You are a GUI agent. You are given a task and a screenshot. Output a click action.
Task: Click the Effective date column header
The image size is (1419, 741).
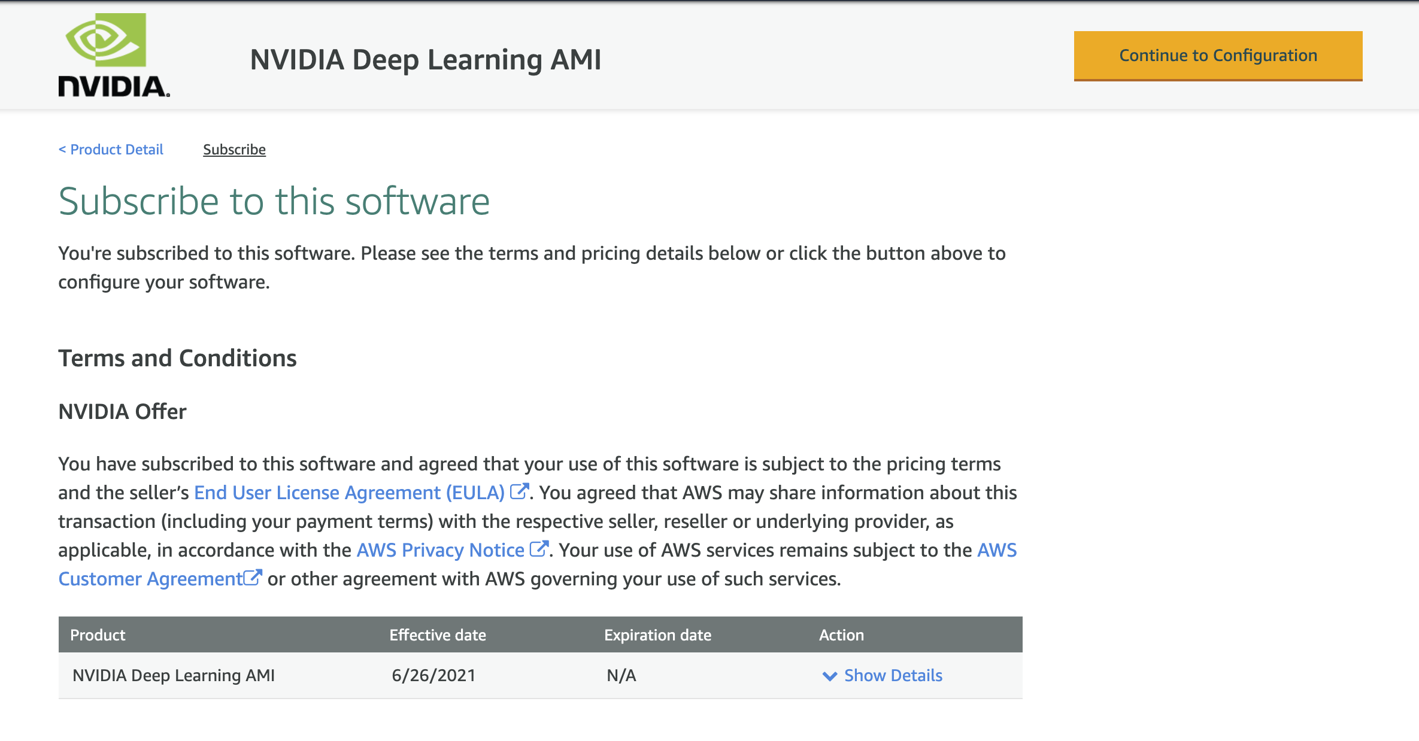[x=438, y=635]
